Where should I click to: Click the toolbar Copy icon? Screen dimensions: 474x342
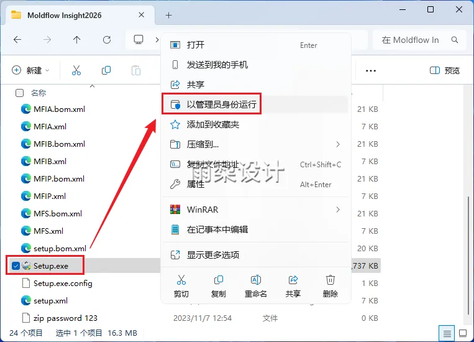106,70
